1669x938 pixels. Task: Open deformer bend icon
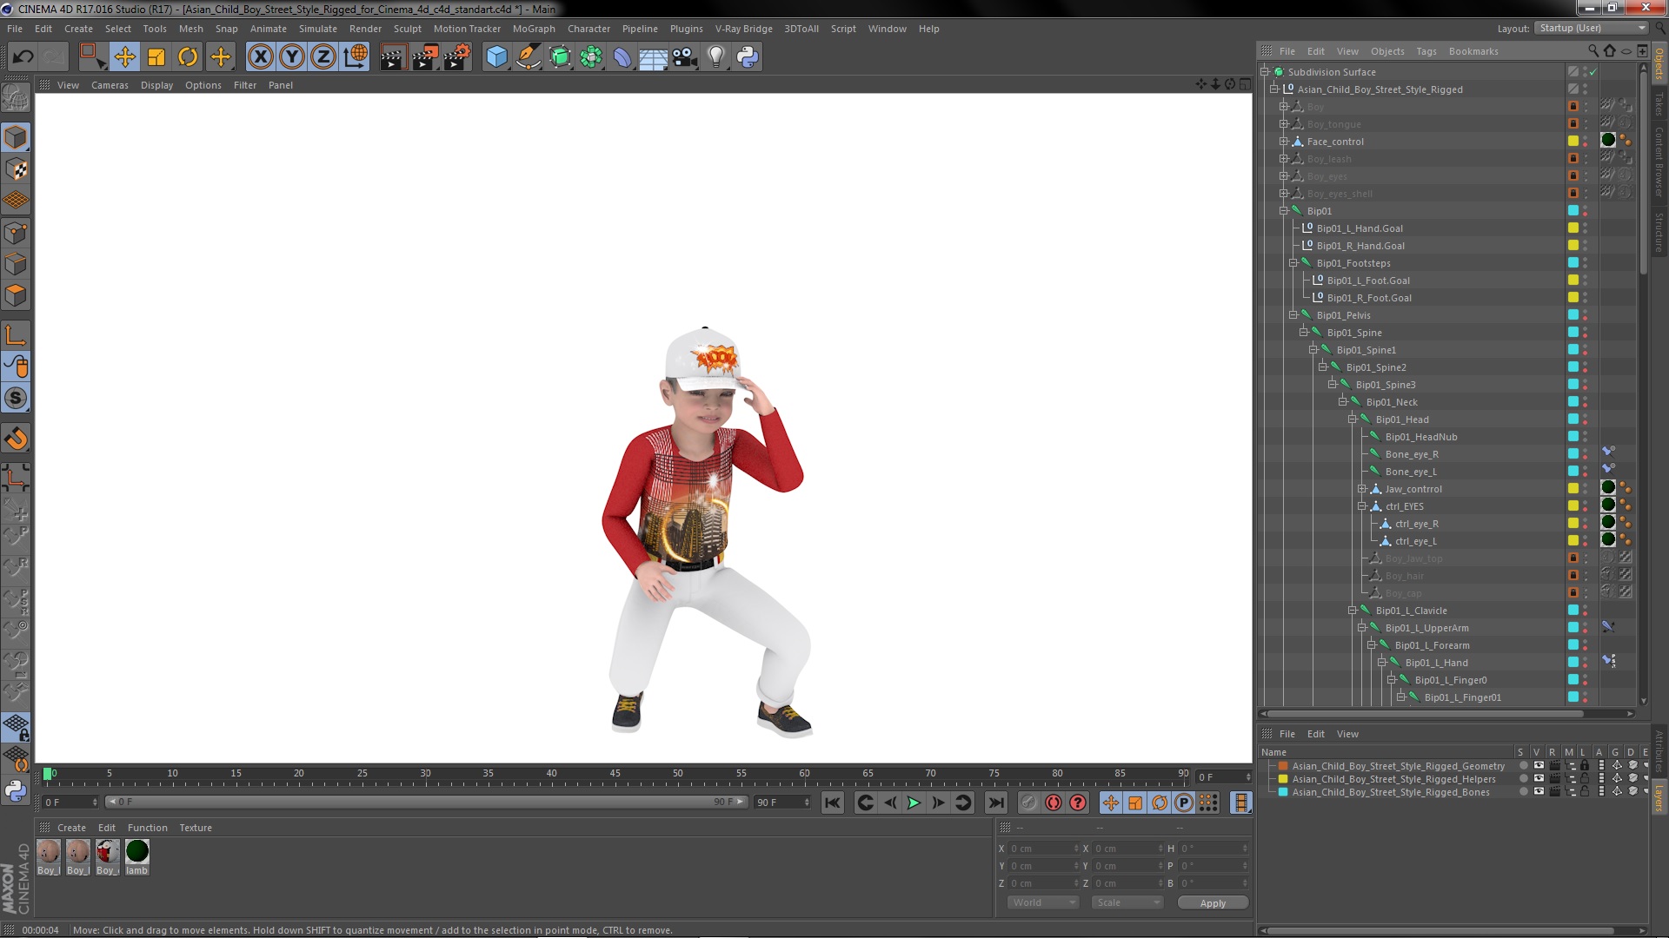pos(622,57)
